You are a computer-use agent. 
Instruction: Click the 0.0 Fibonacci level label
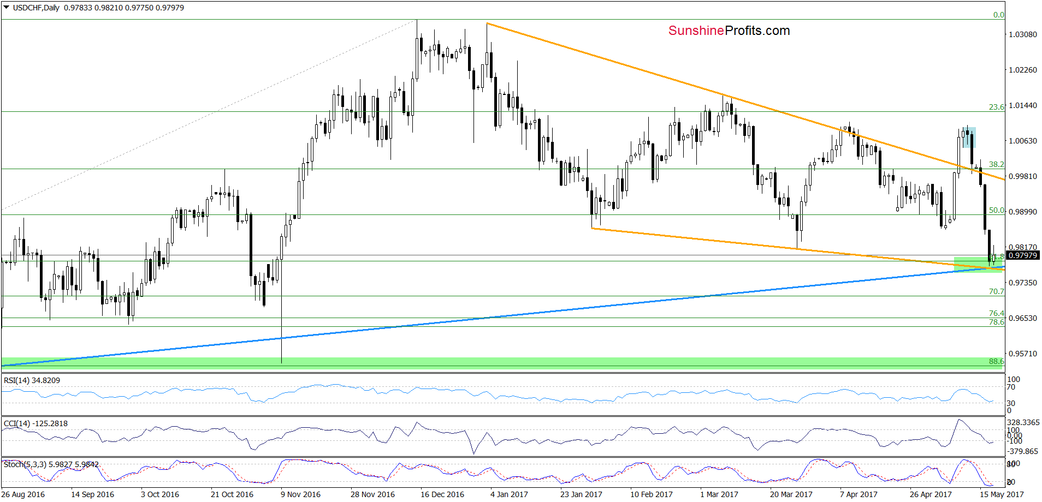tap(998, 15)
